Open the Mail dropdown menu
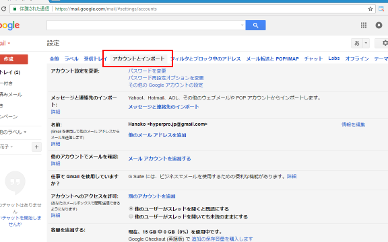The width and height of the screenshot is (388, 242). [x=5, y=43]
